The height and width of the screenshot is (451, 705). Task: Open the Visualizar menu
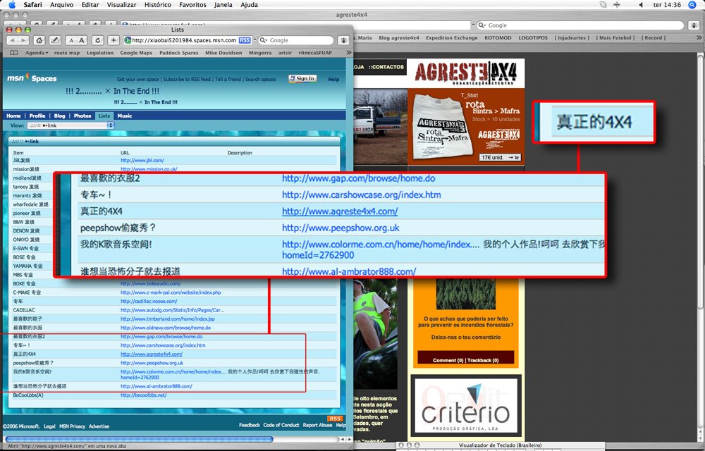click(121, 4)
